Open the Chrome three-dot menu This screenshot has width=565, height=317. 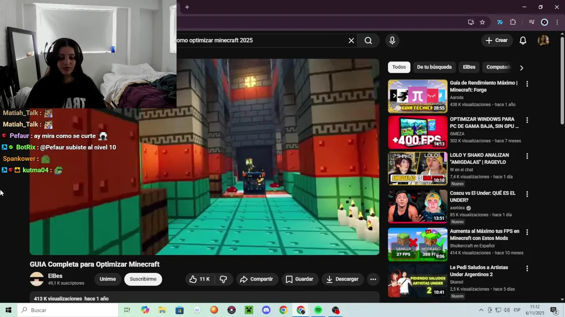tap(557, 22)
